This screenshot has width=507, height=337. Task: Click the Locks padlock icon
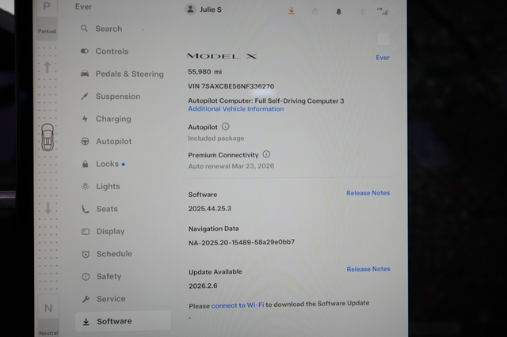click(x=85, y=164)
